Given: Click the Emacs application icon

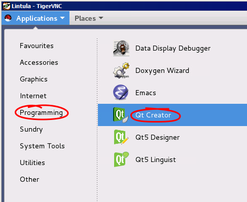Looking at the screenshot, I should click(121, 93).
